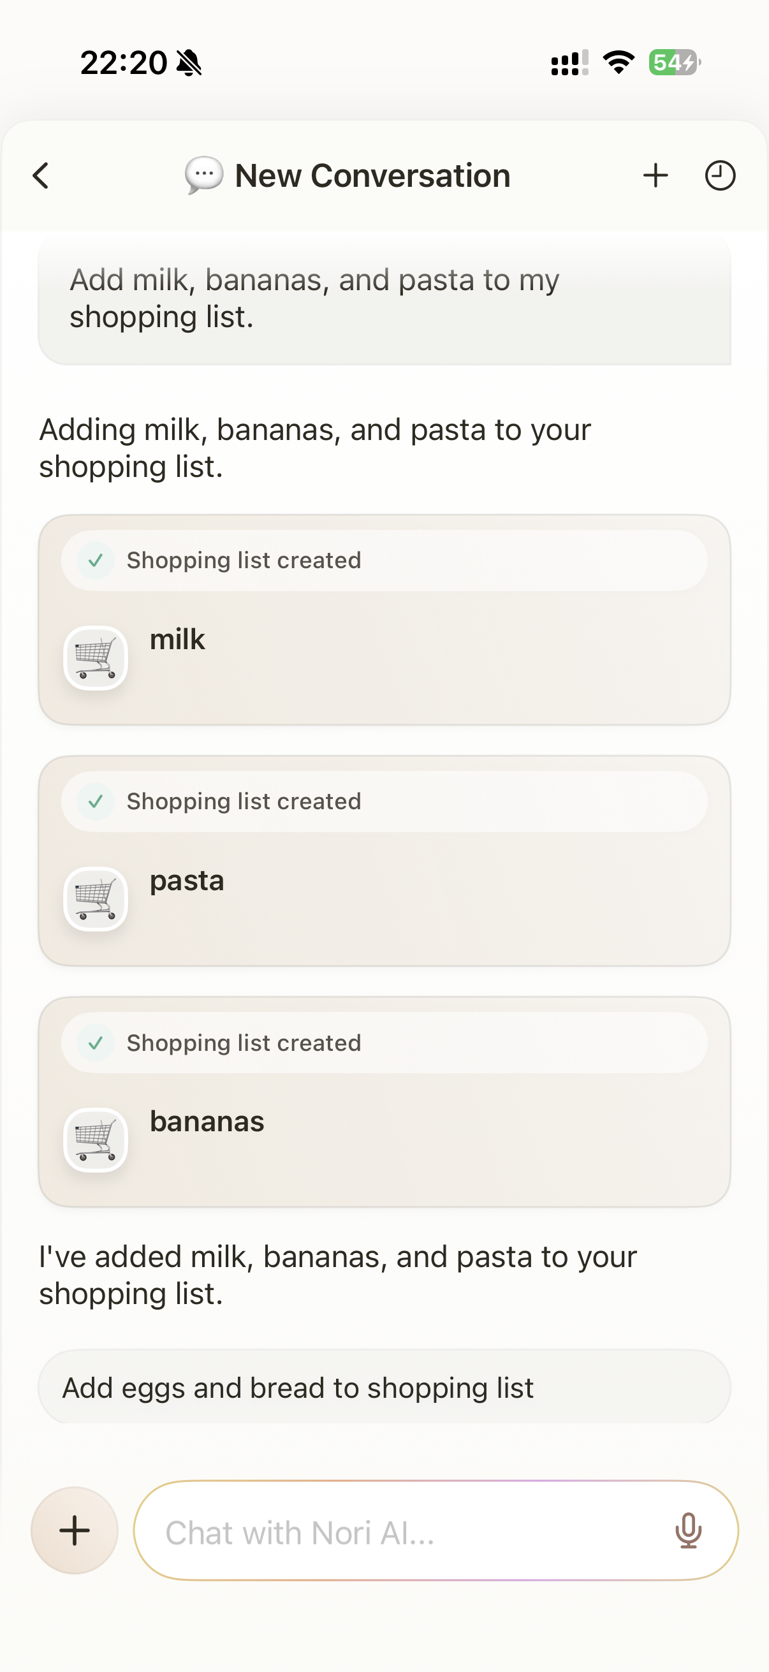Tap the New Conversation title
The image size is (769, 1672).
(372, 176)
